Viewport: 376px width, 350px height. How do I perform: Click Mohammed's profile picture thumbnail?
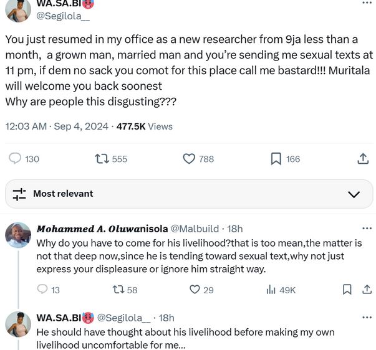18,235
